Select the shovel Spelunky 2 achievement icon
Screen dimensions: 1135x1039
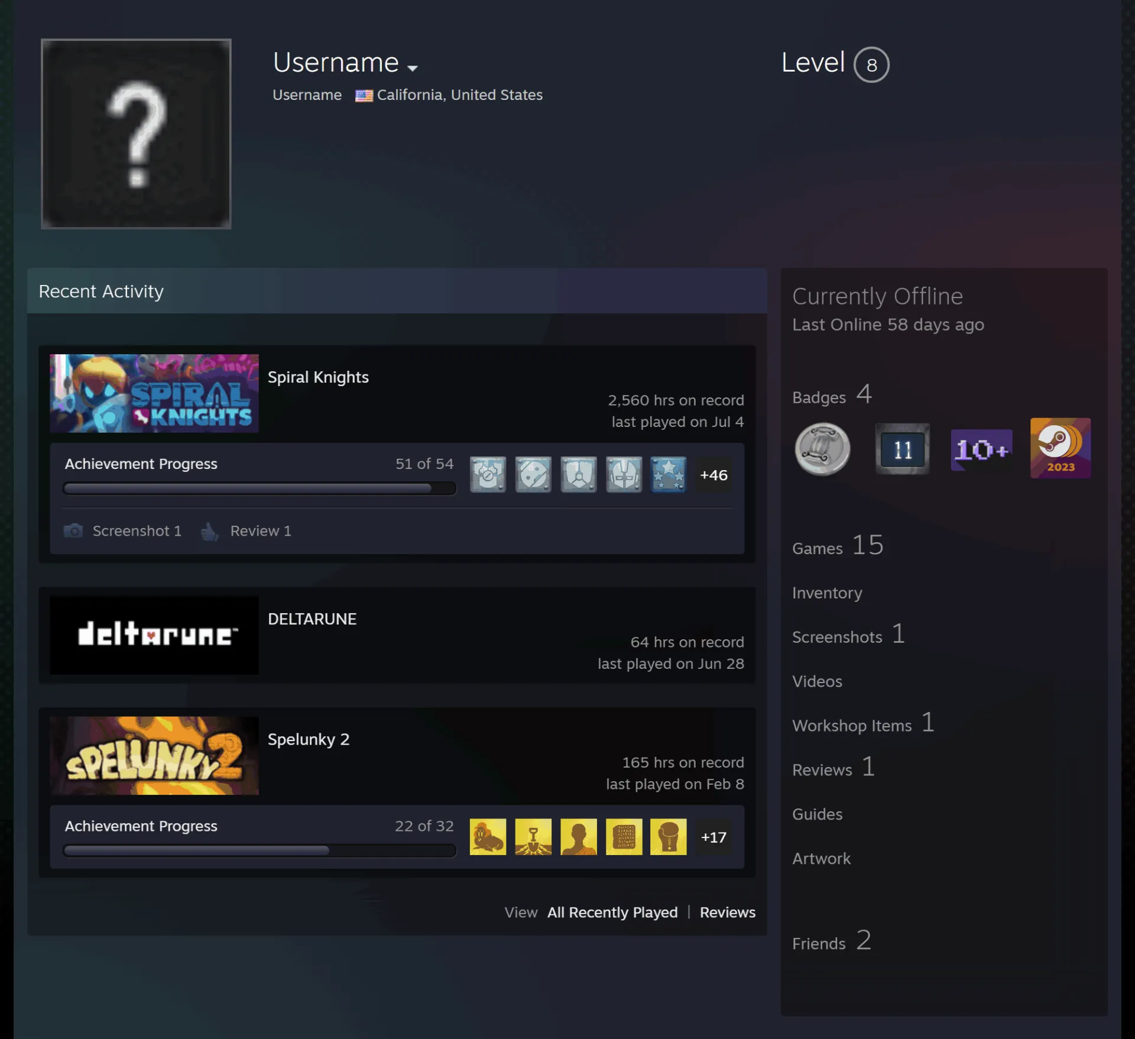[533, 837]
